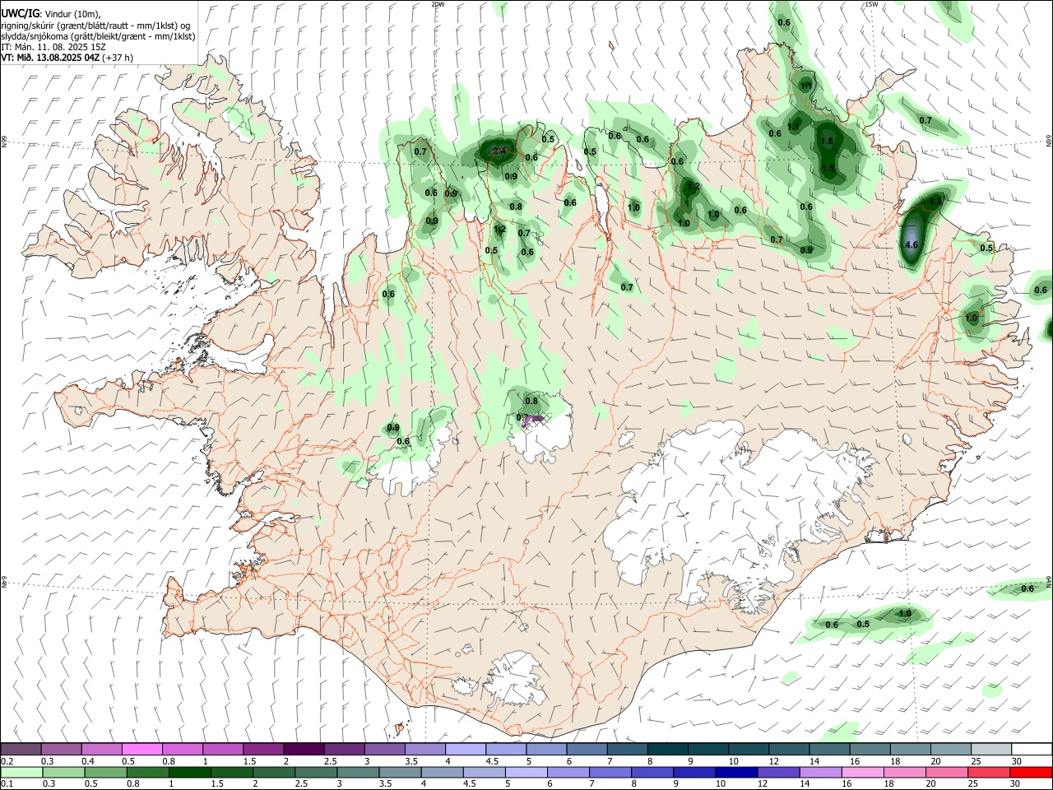Click the VT valid time line reading +37 h
The height and width of the screenshot is (790, 1053).
point(67,58)
